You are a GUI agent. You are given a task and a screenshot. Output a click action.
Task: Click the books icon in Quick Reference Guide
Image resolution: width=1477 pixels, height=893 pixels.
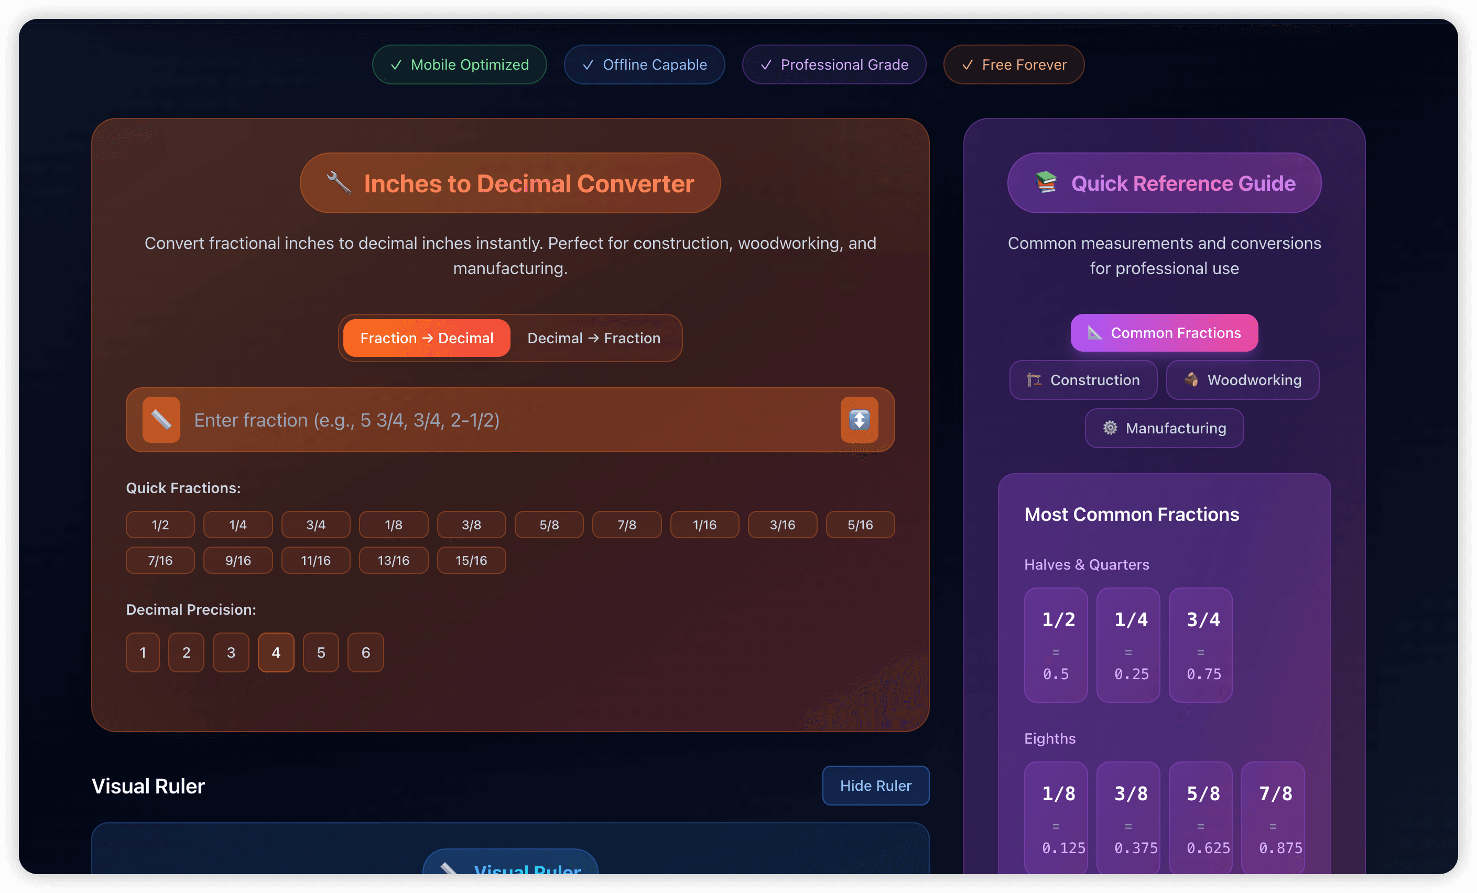click(x=1046, y=182)
